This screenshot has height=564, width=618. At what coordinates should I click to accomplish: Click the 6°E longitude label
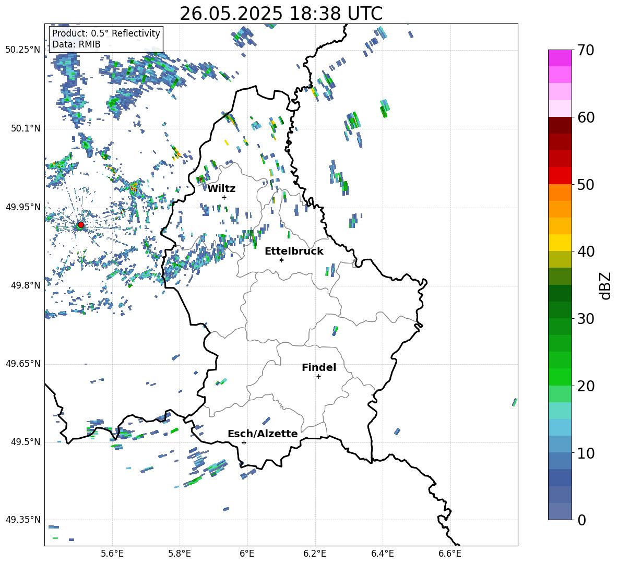coord(247,554)
